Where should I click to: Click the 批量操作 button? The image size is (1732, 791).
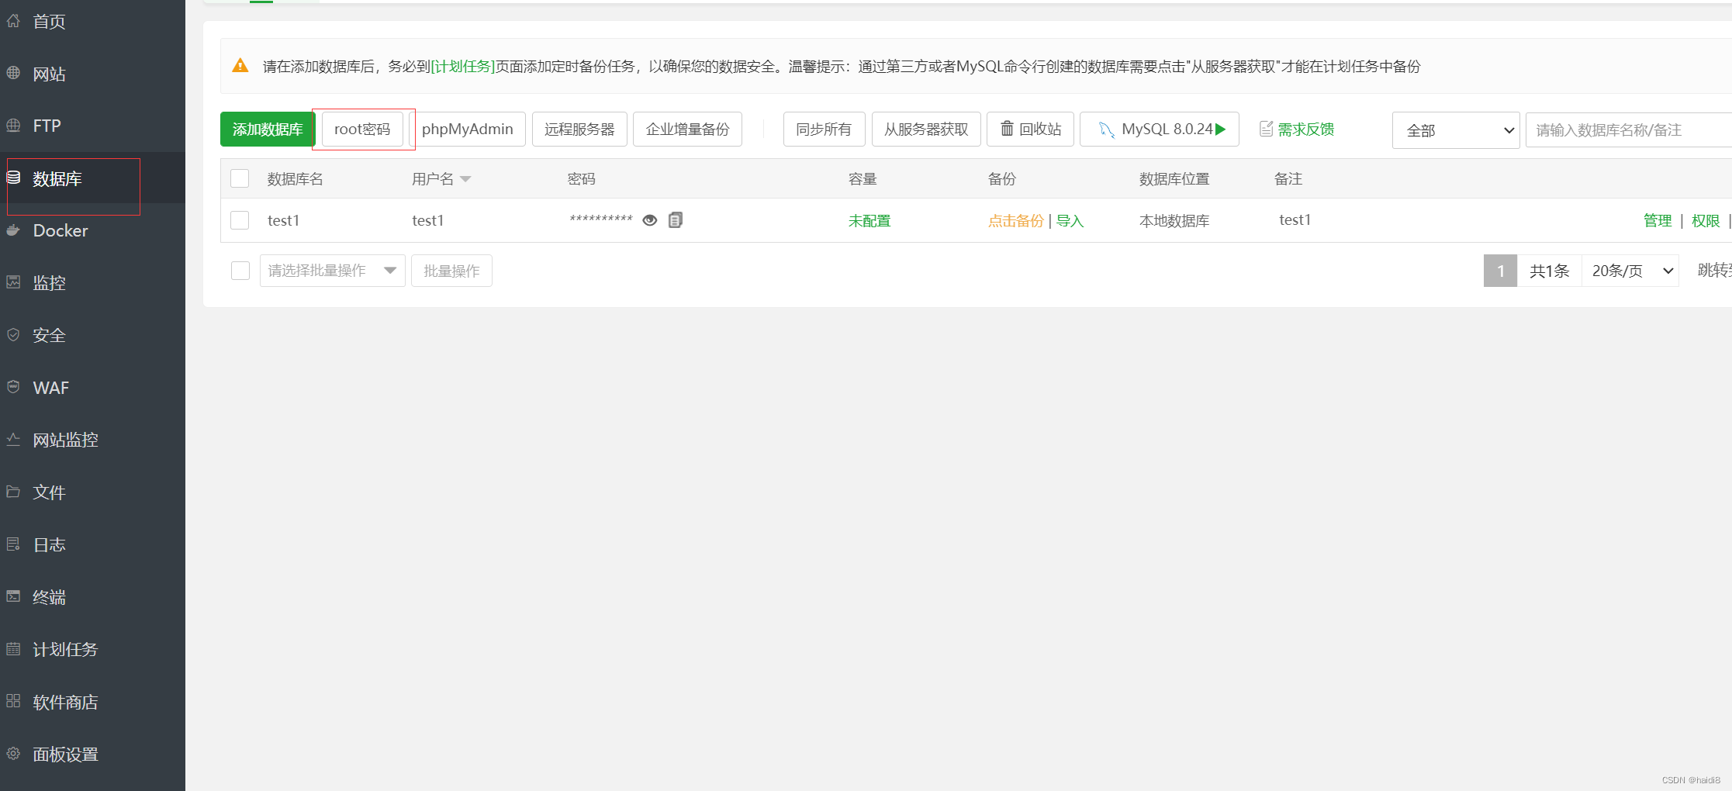(451, 271)
